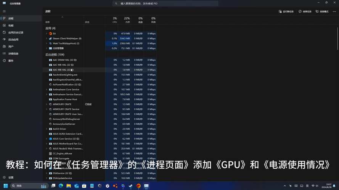Viewport: 339px width, 190px height.
Task: Select the Watt Toolkit process icon
Action: pyautogui.click(x=50, y=44)
